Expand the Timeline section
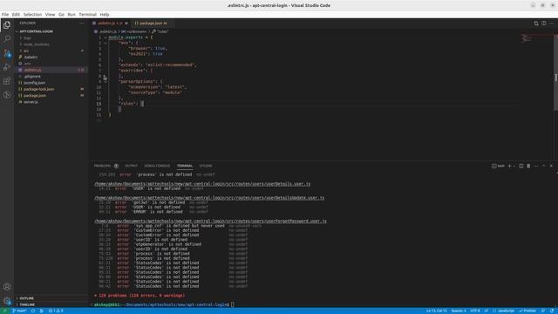Viewport: 558px width, 314px height. (51, 304)
